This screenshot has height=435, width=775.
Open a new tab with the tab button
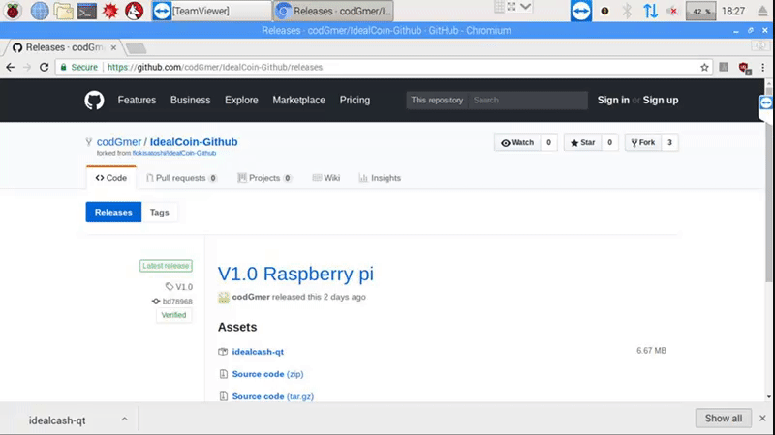136,47
